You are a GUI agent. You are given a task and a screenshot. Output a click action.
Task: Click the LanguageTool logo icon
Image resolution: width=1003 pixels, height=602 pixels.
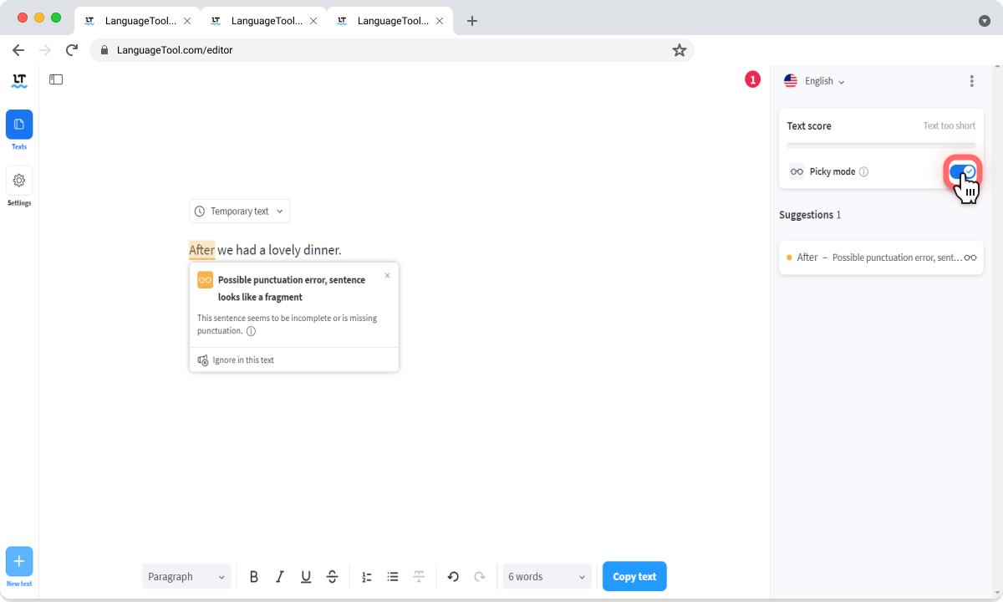point(19,81)
